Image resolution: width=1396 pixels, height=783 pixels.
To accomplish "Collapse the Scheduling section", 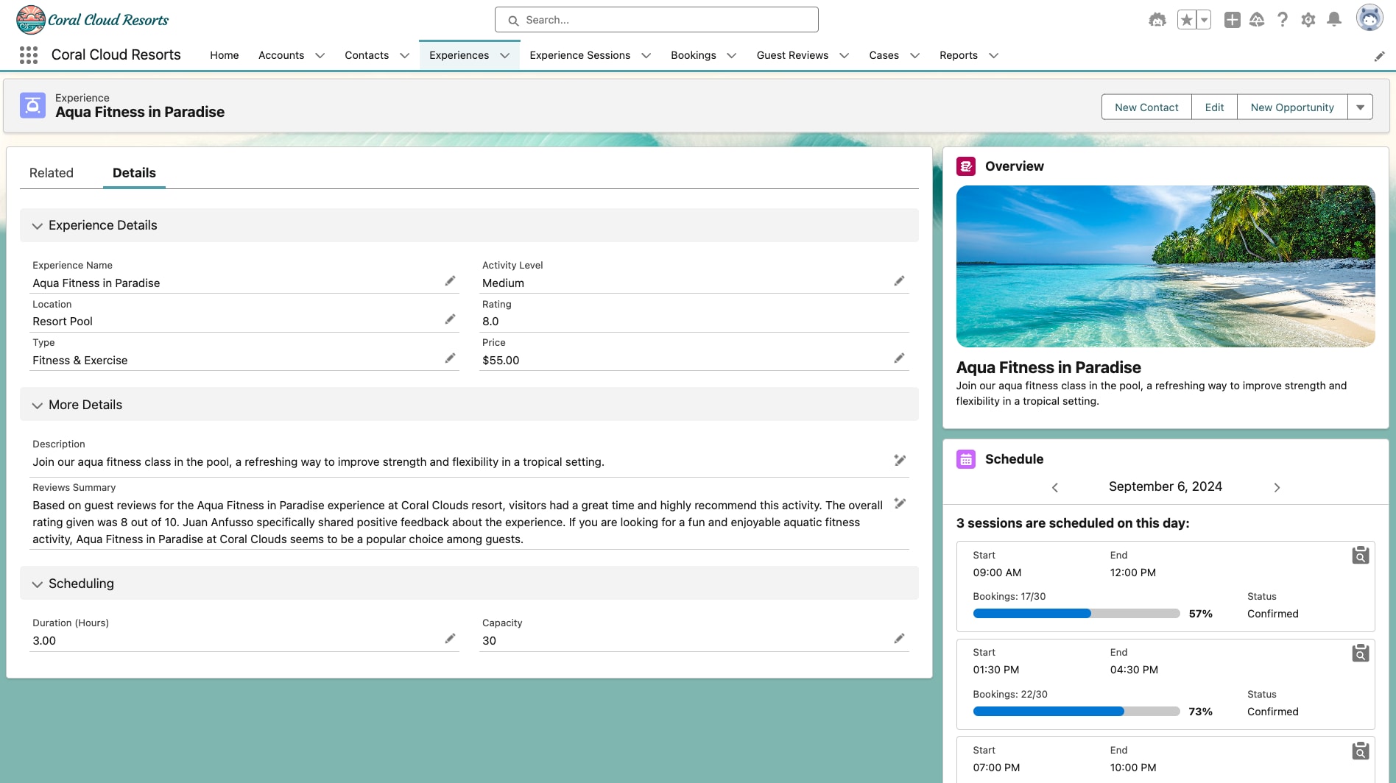I will (38, 584).
